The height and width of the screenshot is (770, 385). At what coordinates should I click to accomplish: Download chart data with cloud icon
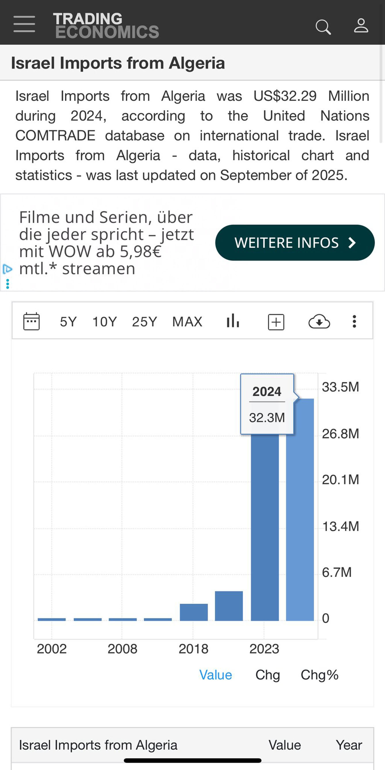pyautogui.click(x=319, y=322)
